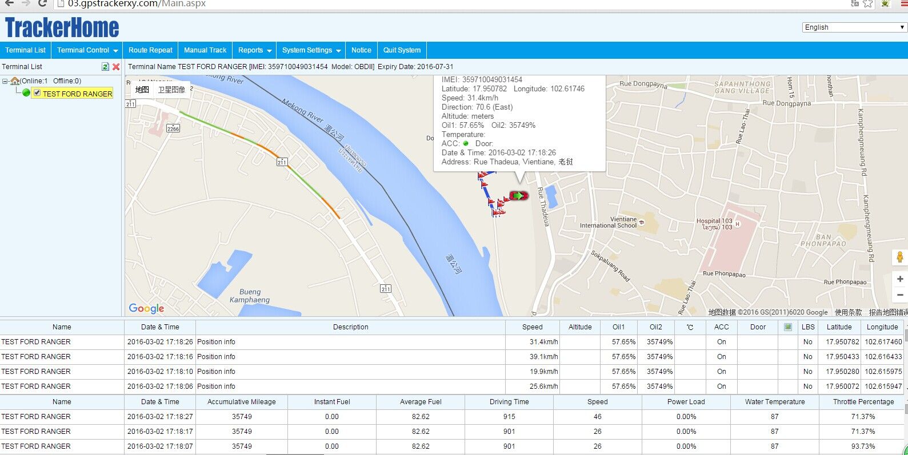Click the TrackerHome logo
The width and height of the screenshot is (908, 455).
pyautogui.click(x=62, y=27)
